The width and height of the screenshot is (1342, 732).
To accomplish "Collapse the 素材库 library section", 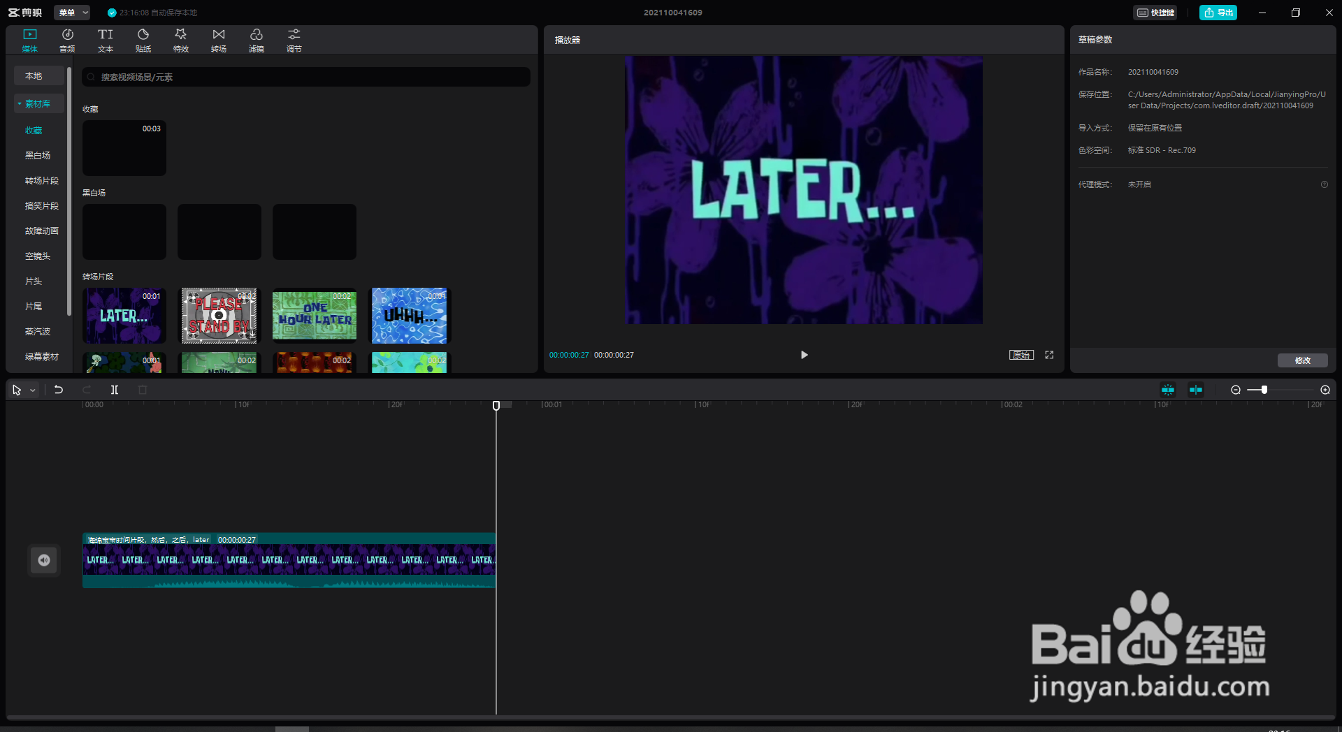I will 38,103.
